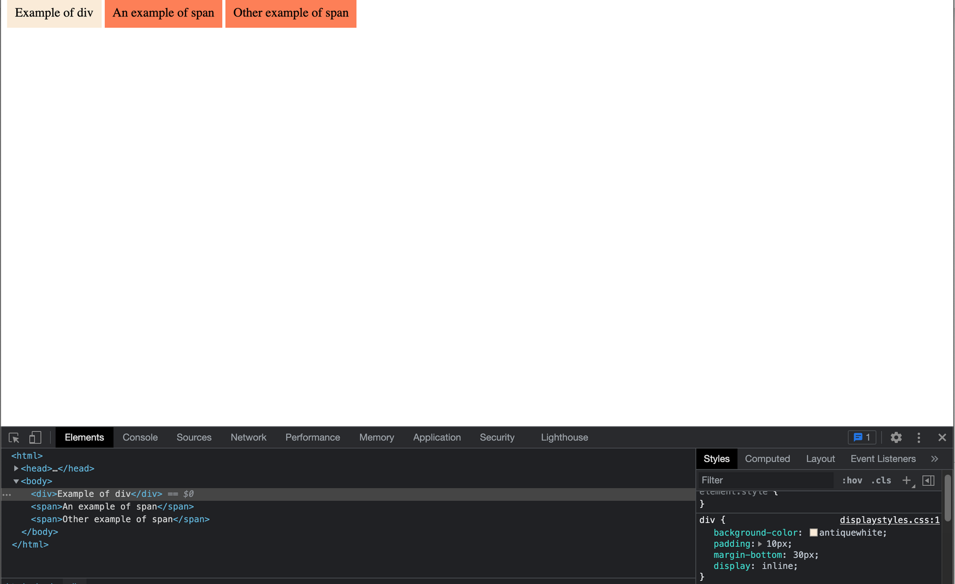Toggle the device toolbar icon
955x584 pixels.
[x=35, y=438]
